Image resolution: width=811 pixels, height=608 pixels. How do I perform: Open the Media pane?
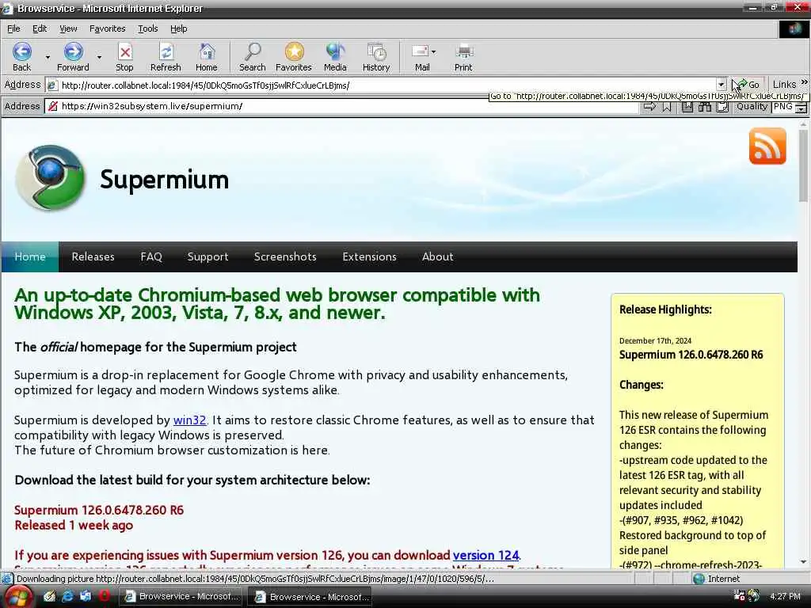click(x=335, y=57)
